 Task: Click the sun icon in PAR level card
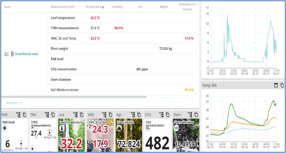[4, 128]
